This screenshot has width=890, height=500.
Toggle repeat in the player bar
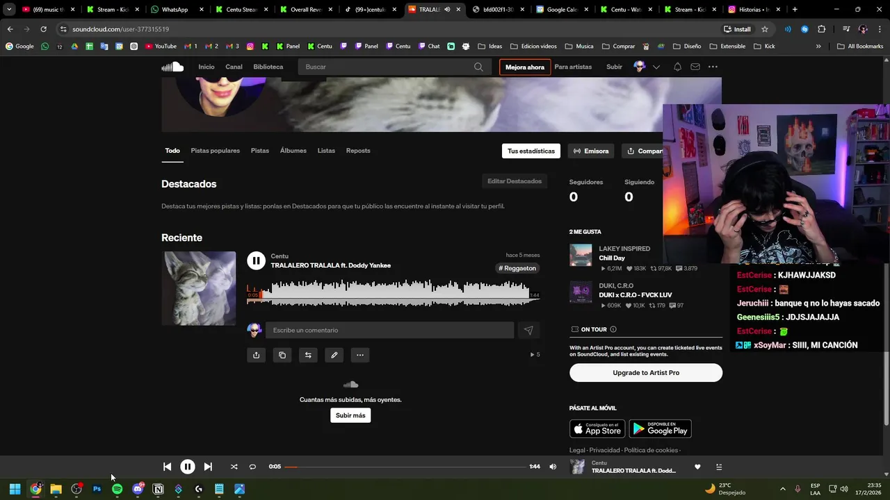coord(252,467)
